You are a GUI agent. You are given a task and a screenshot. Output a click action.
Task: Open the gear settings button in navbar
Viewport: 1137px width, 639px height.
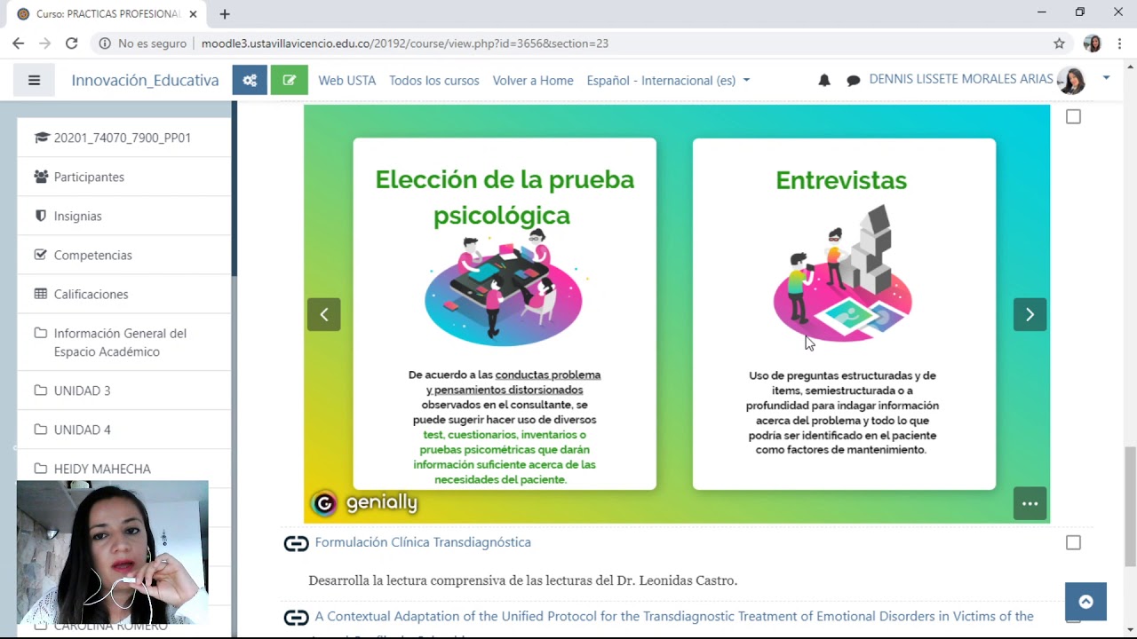250,80
